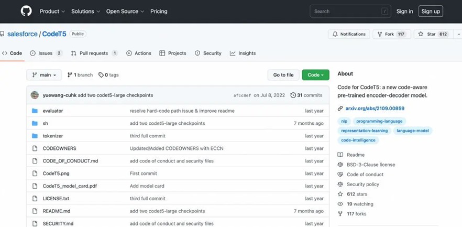The image size is (462, 227).
Task: Star the repository with Star 612
Action: click(433, 34)
